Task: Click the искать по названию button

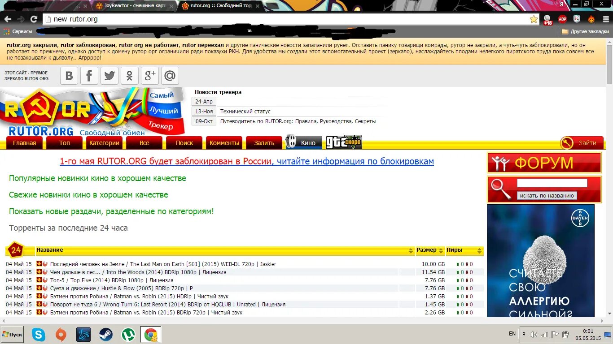Action: (x=547, y=196)
